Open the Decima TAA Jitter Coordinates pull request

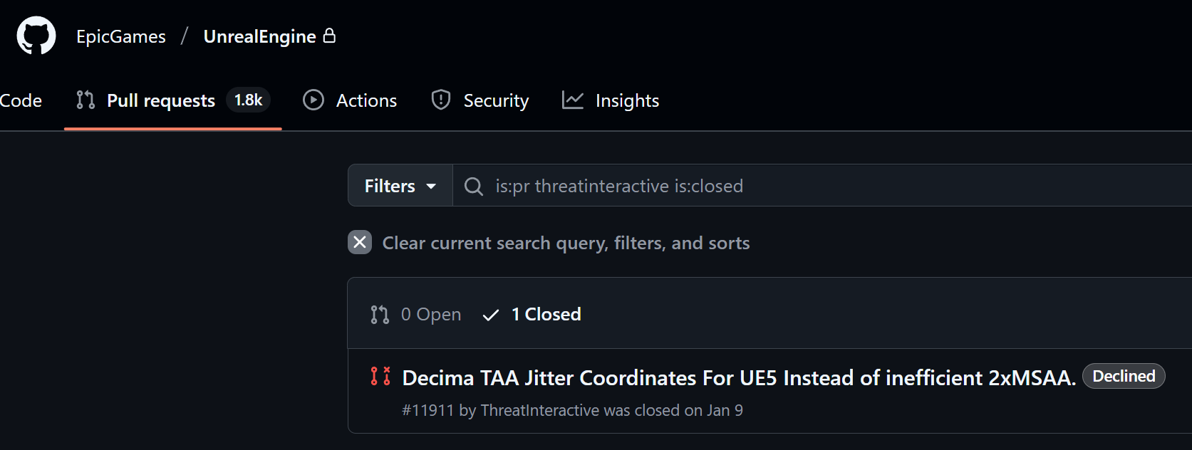click(x=739, y=377)
